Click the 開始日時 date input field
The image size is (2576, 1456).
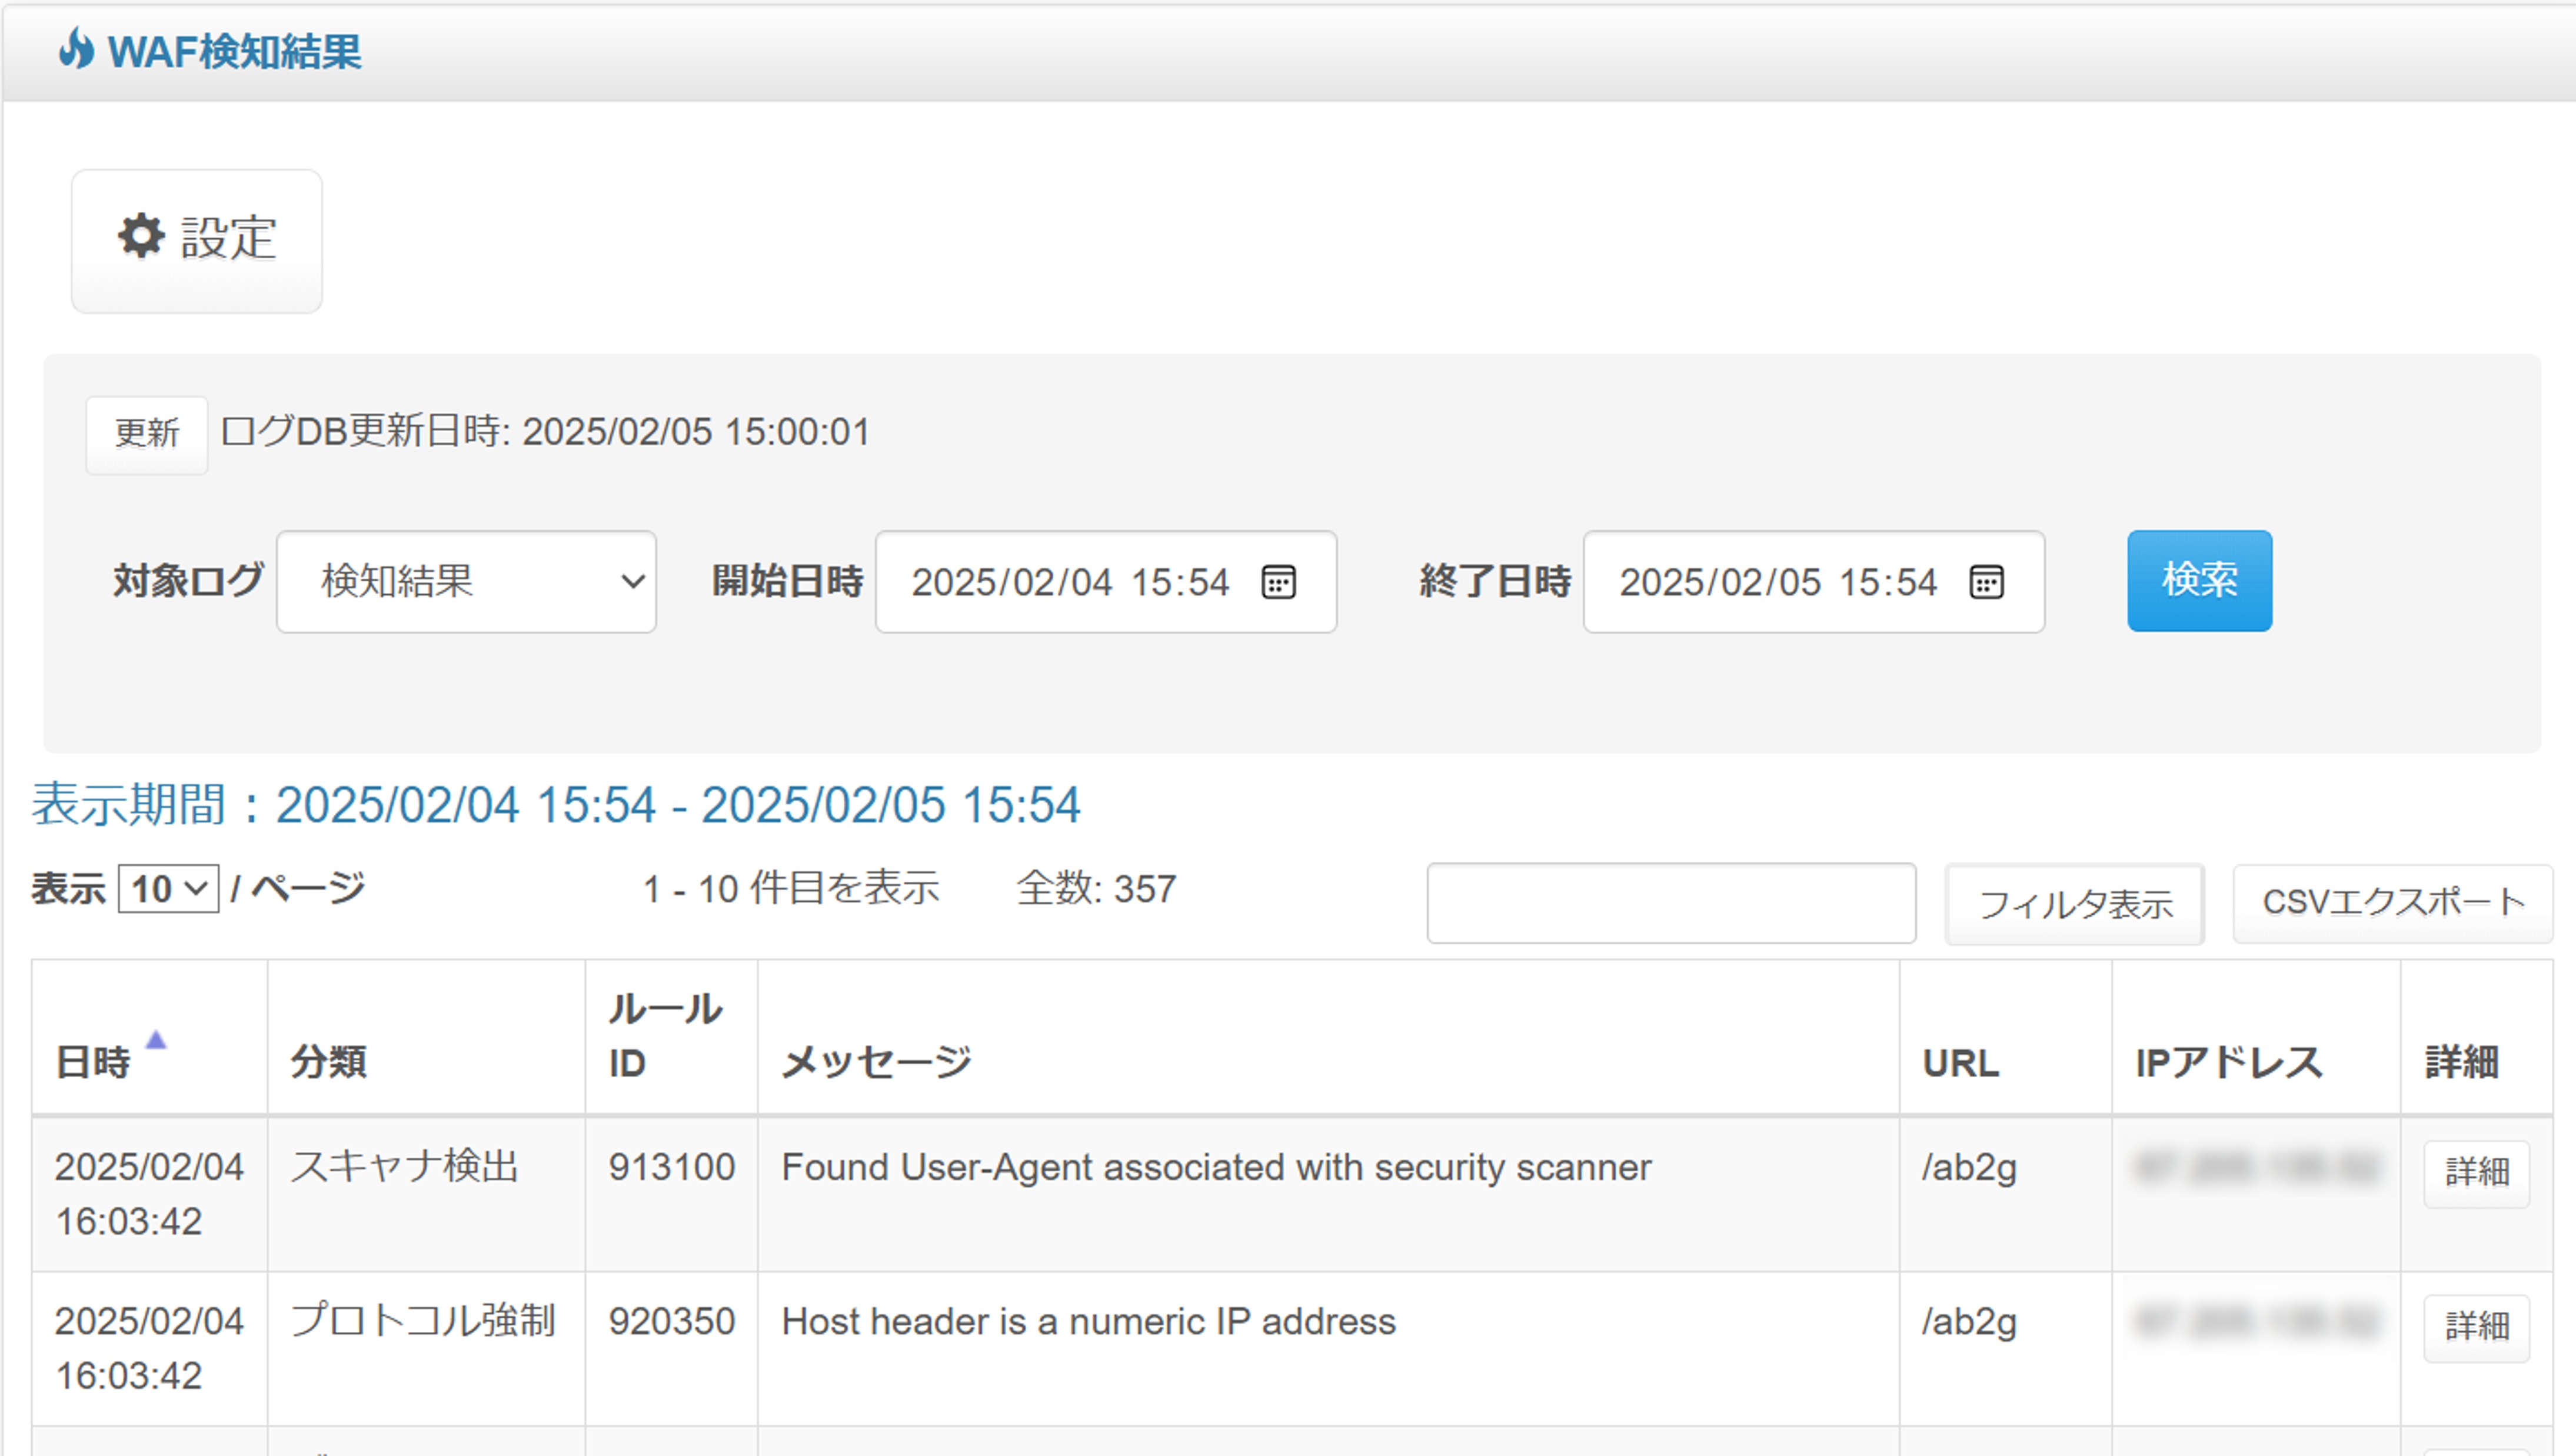1106,581
